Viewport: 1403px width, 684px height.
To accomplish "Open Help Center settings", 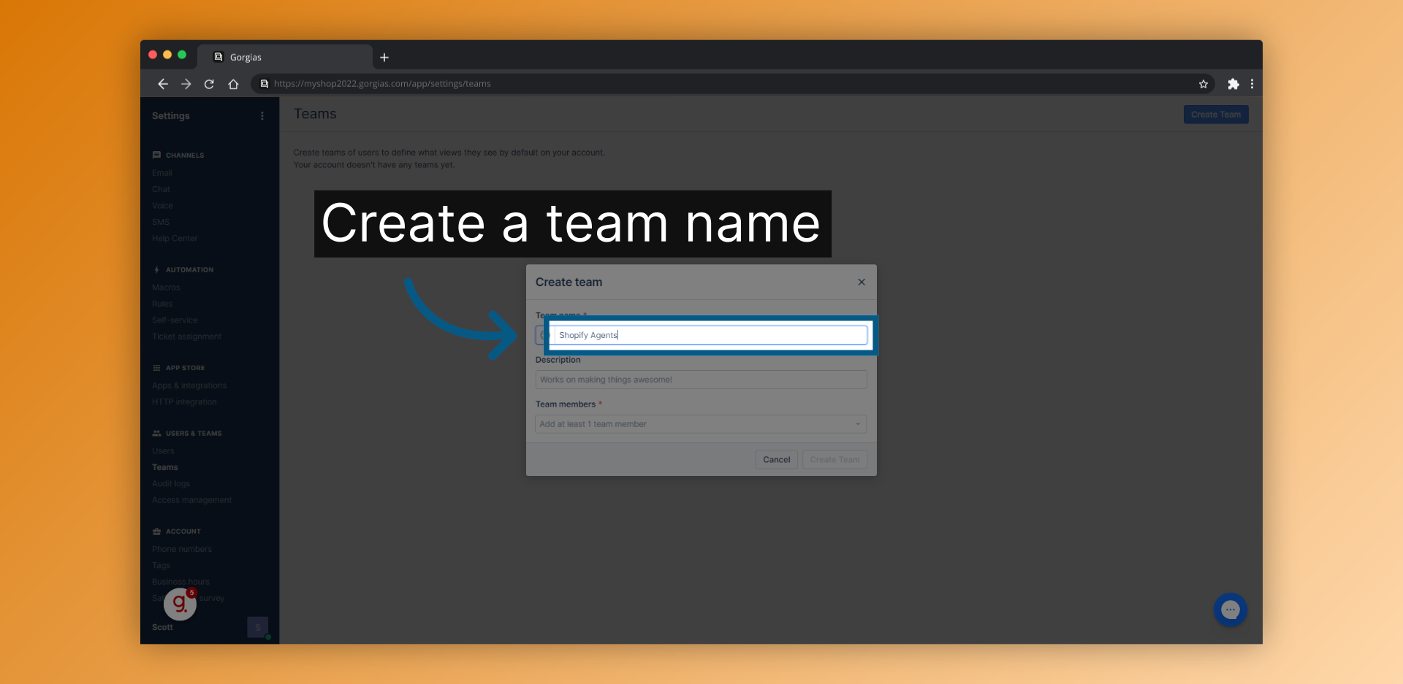I will coord(175,239).
